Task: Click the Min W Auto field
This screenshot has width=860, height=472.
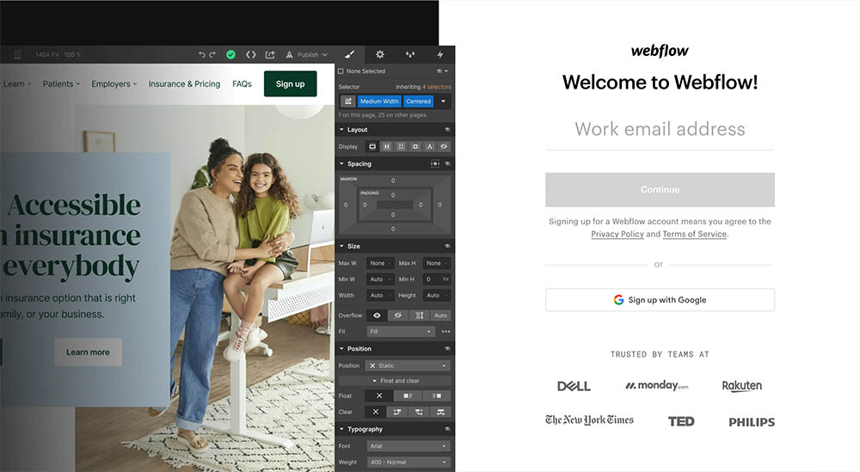Action: point(379,279)
